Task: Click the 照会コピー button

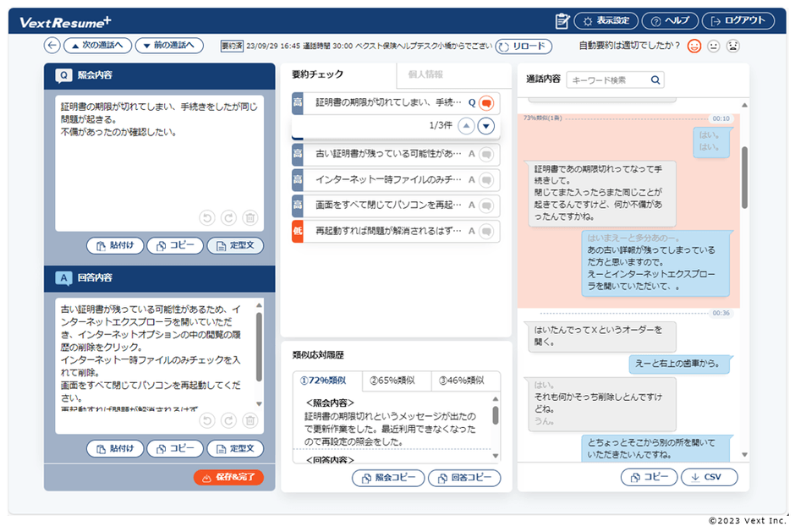Action: [388, 477]
